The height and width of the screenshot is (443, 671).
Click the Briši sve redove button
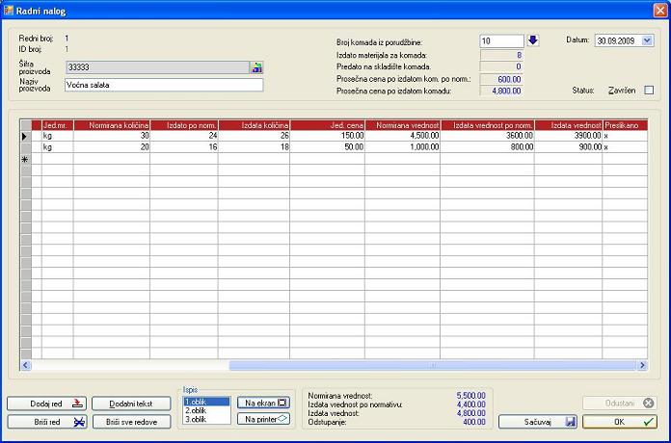[131, 422]
